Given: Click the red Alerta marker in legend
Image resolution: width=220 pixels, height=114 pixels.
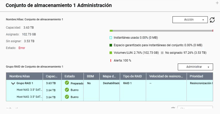Looking at the screenshot, I should point(111,60).
